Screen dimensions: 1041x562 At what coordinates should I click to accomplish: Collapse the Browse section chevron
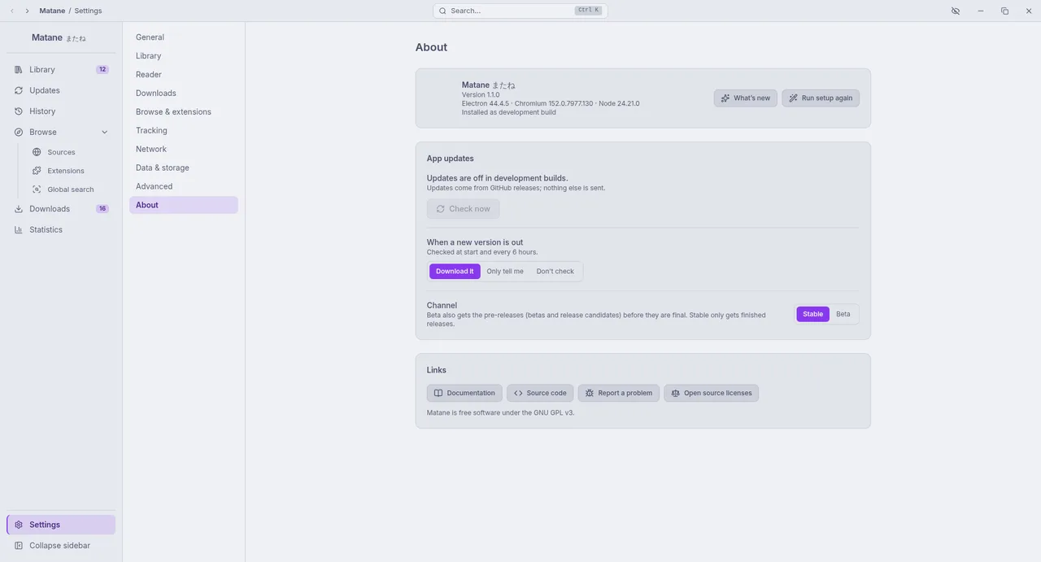pyautogui.click(x=105, y=133)
